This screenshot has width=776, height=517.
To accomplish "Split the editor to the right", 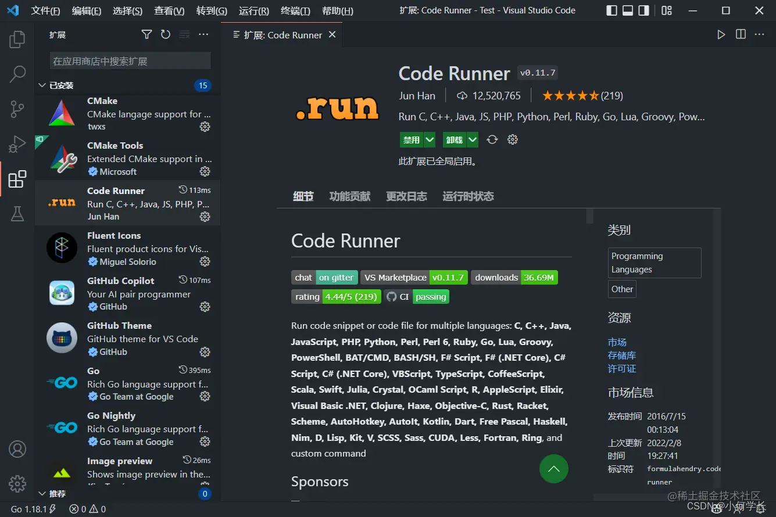I will point(741,35).
